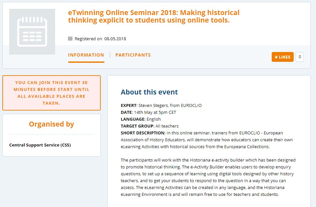This screenshot has height=207, width=316.
Task: Select Central Support Service (CSS) organiser
Action: [40, 145]
